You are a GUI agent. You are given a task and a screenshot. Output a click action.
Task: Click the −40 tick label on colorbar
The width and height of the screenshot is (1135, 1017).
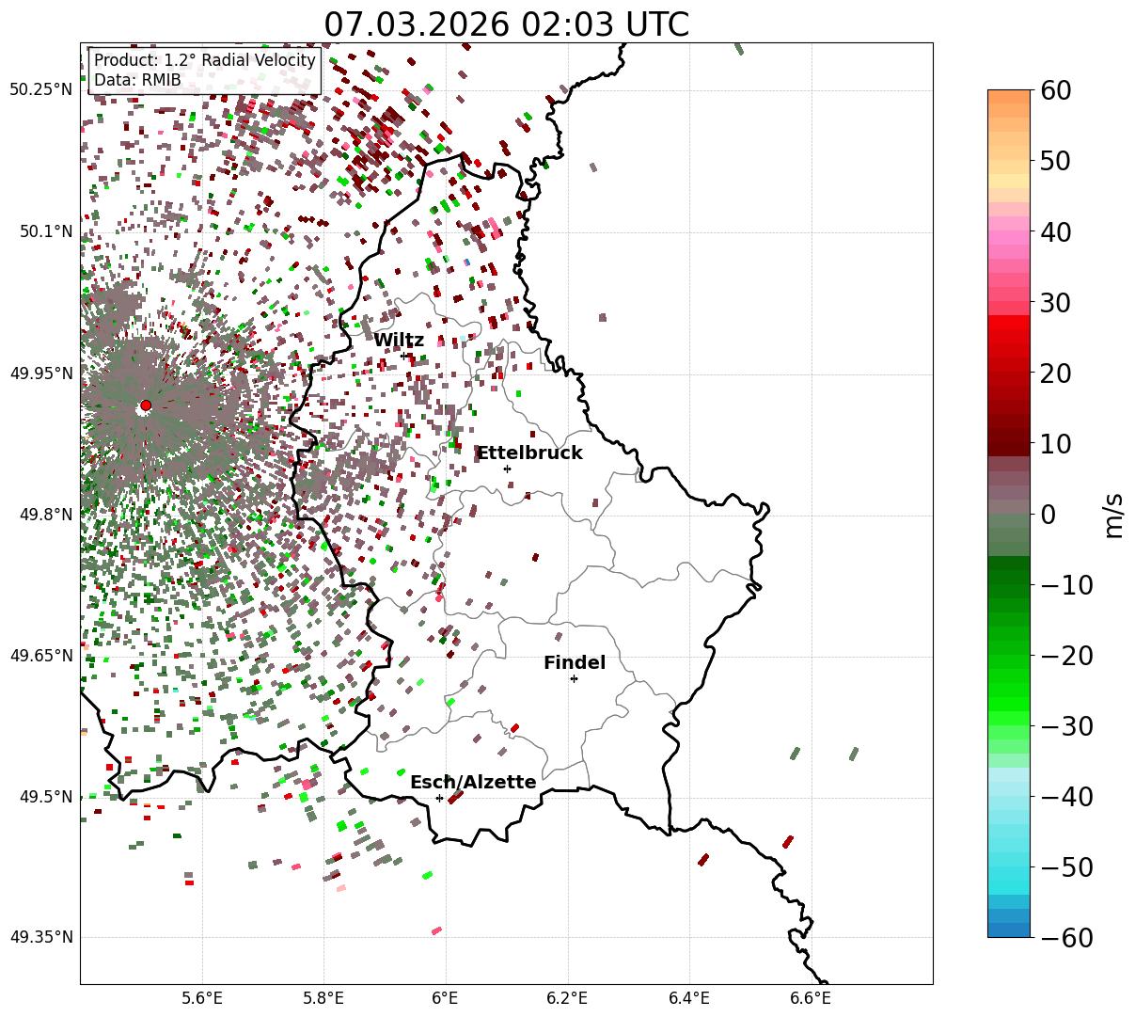[x=1066, y=797]
